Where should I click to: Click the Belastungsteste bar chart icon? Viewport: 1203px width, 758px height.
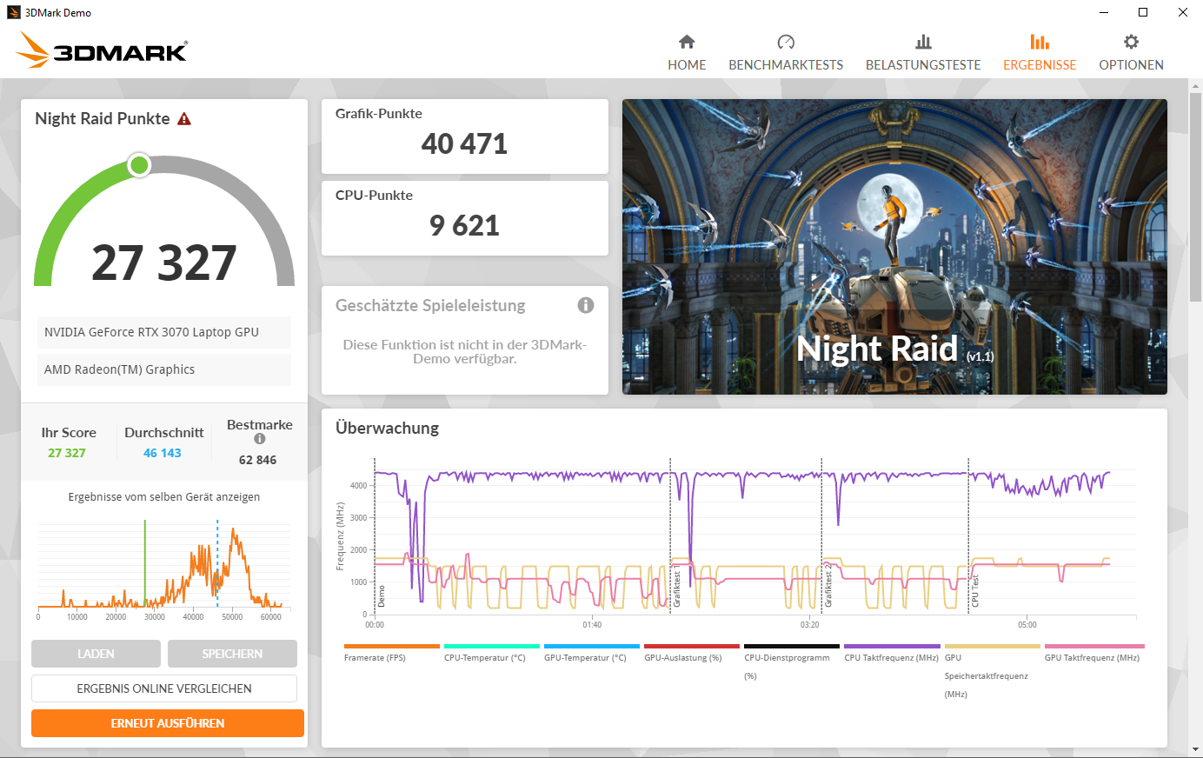click(x=923, y=42)
